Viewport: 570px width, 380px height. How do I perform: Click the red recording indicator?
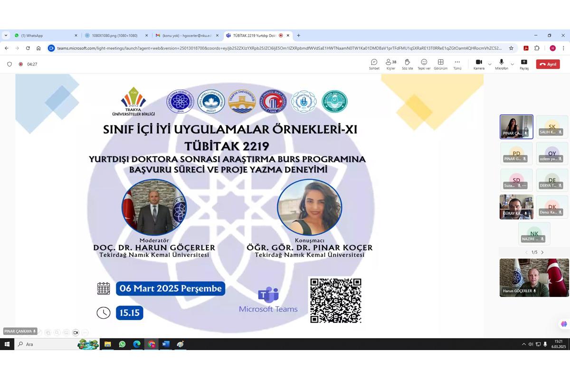click(x=20, y=64)
